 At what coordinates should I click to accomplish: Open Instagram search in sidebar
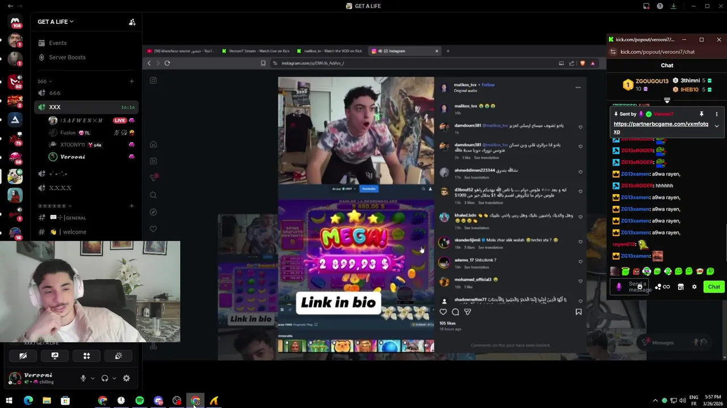coord(153,195)
